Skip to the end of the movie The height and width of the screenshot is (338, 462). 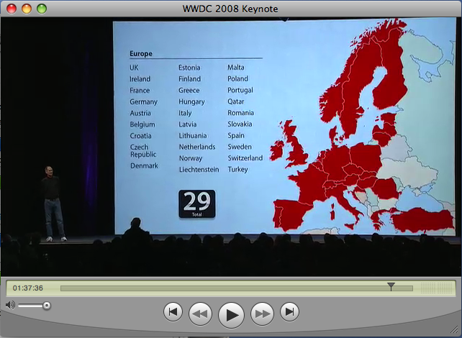(289, 312)
